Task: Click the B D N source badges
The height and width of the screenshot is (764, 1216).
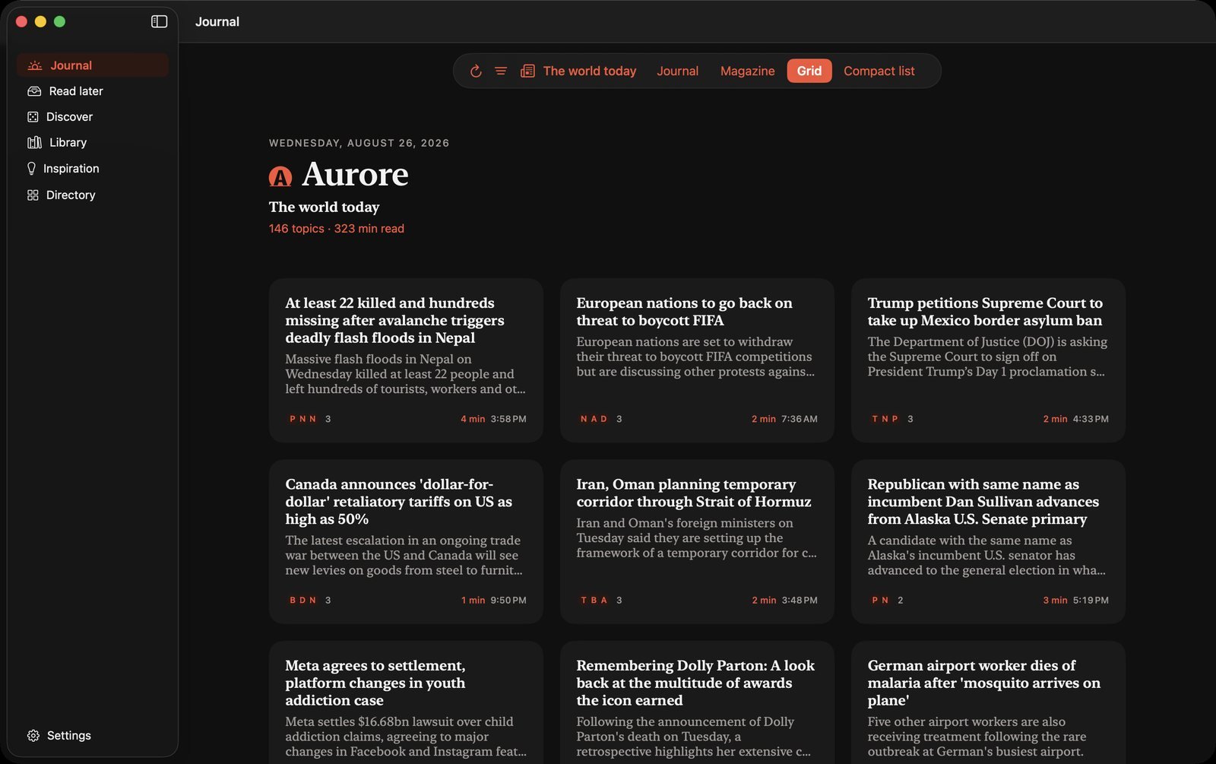Action: [x=302, y=601]
